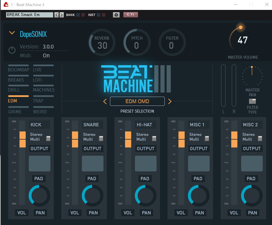The width and height of the screenshot is (272, 225).
Task: Select the BOOMBAP category
Action: (18, 68)
